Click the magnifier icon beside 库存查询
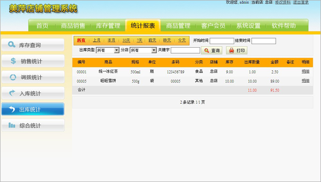 (12, 45)
